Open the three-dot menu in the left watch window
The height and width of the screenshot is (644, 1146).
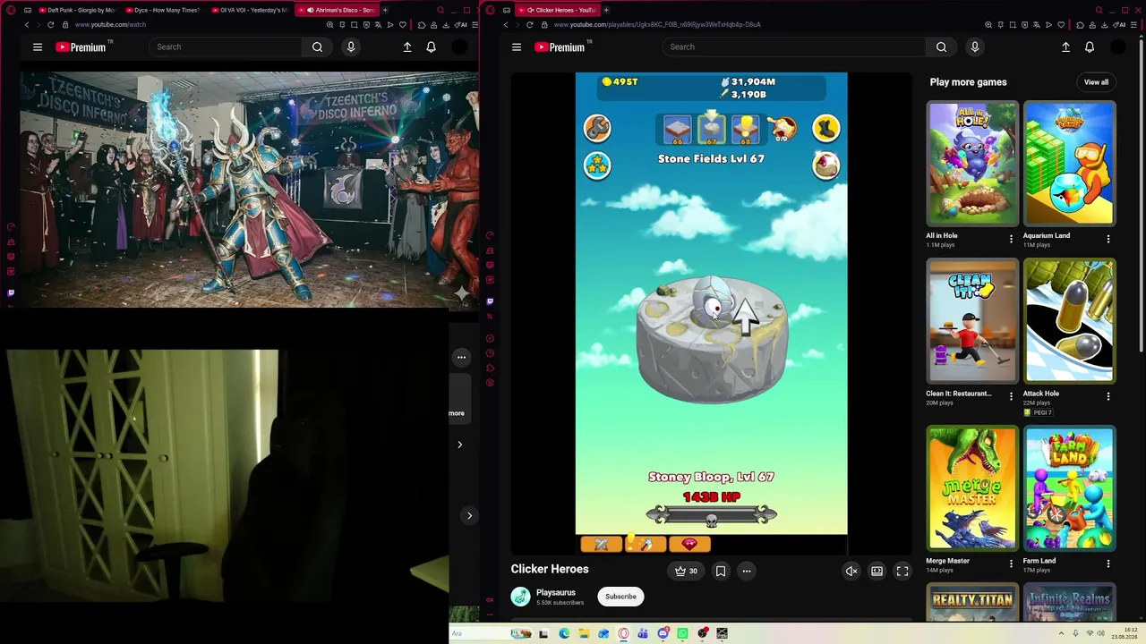(x=461, y=357)
